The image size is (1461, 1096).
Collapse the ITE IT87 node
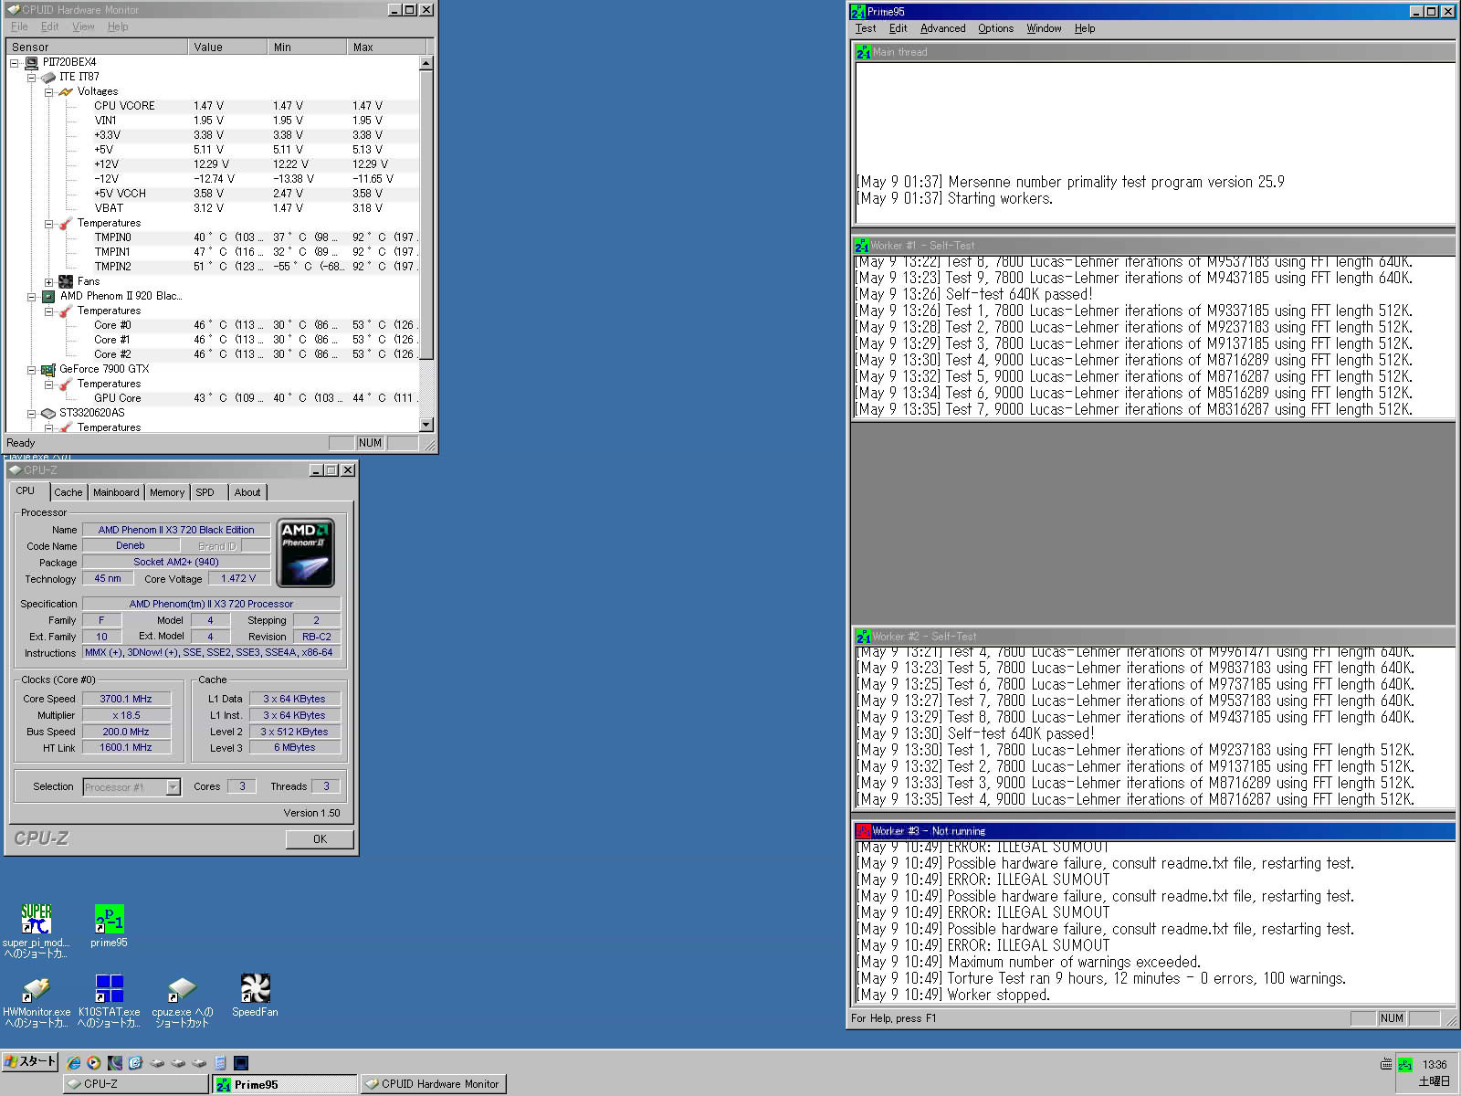pyautogui.click(x=31, y=77)
